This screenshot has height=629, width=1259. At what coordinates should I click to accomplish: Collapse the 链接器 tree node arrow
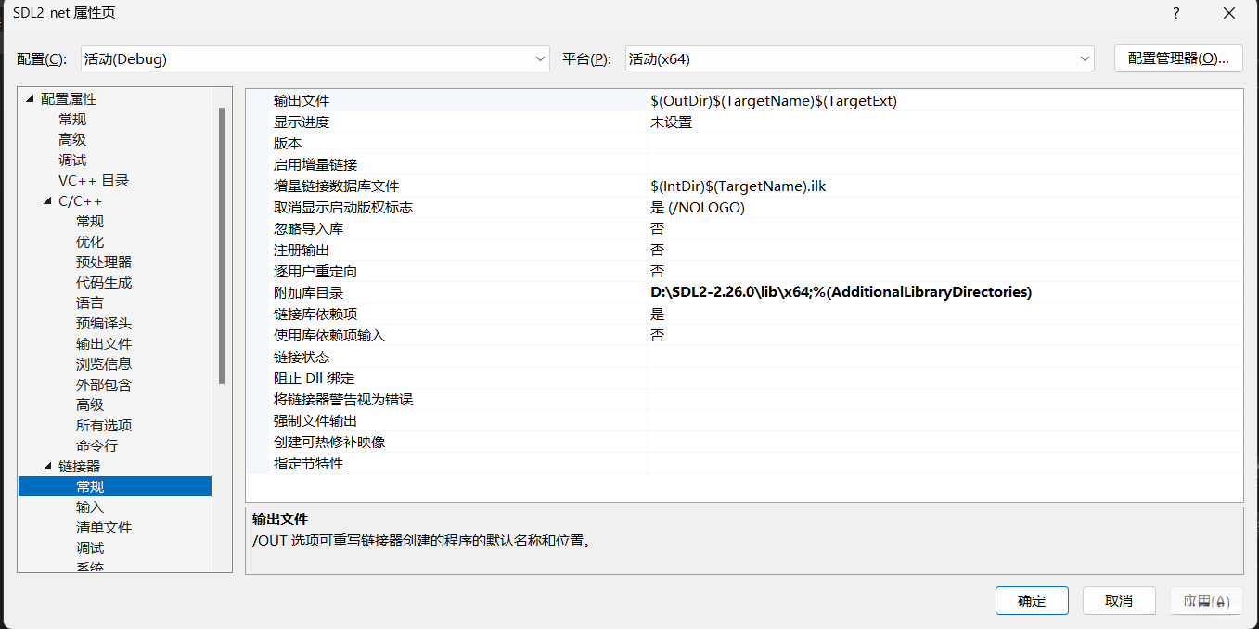click(48, 466)
